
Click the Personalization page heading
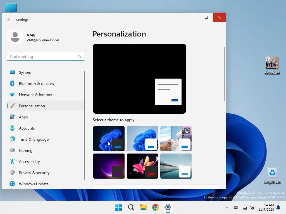point(119,34)
